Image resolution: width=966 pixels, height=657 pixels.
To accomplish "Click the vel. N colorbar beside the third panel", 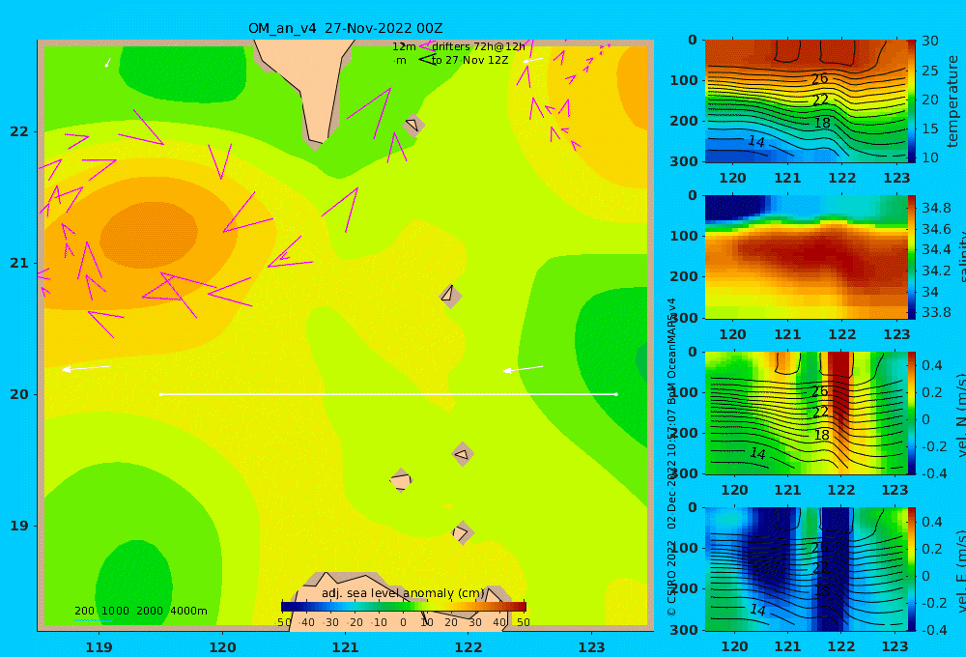I will [x=912, y=413].
